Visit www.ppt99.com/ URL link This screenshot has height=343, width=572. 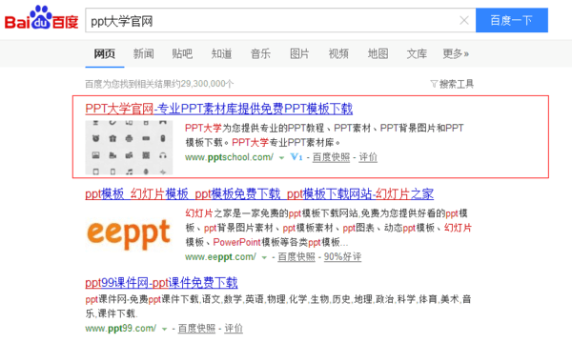[x=121, y=329]
